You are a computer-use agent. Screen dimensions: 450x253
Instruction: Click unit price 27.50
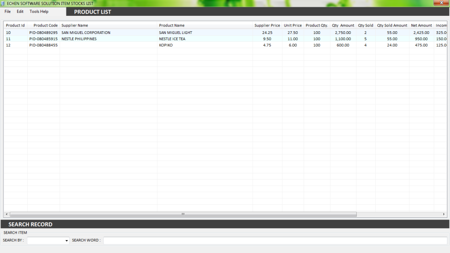tap(293, 33)
